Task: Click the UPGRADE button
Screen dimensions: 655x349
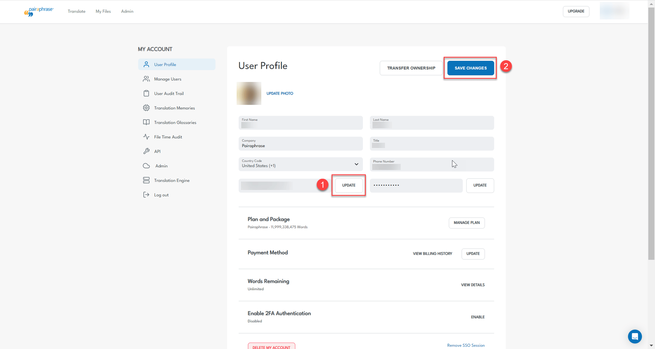Action: tap(576, 11)
